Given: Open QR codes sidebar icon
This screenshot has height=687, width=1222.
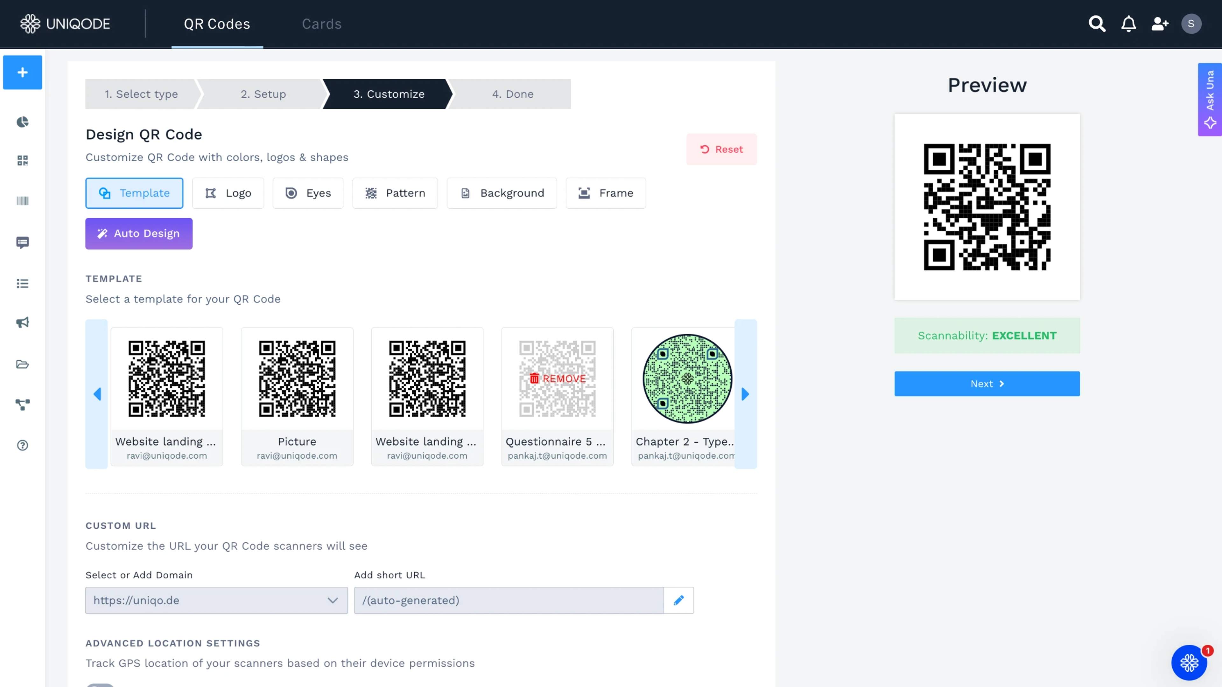Looking at the screenshot, I should coord(23,161).
